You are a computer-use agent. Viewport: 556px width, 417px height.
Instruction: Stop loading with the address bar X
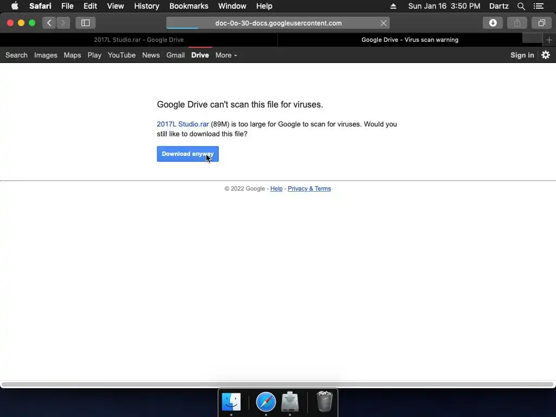pos(383,23)
